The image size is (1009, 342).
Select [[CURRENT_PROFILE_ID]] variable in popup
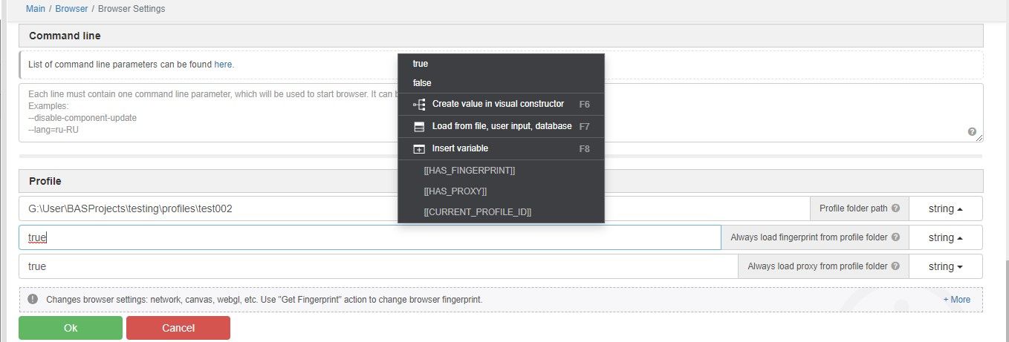477,212
